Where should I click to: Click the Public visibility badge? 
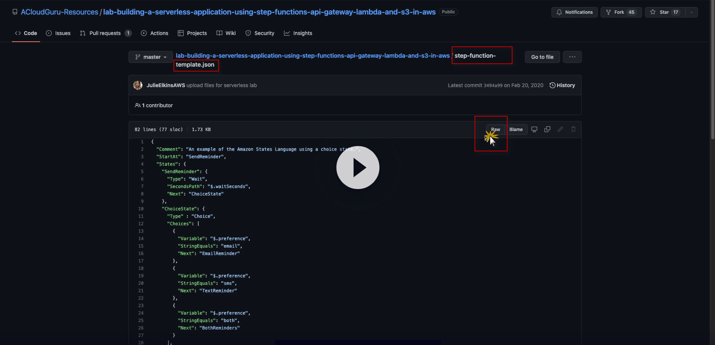pos(448,12)
